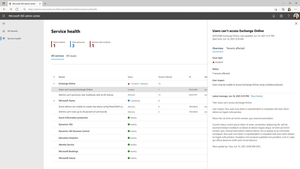The width and height of the screenshot is (300, 169).
Task: Click the Incident triangle under Issue type
Action: tap(214, 62)
